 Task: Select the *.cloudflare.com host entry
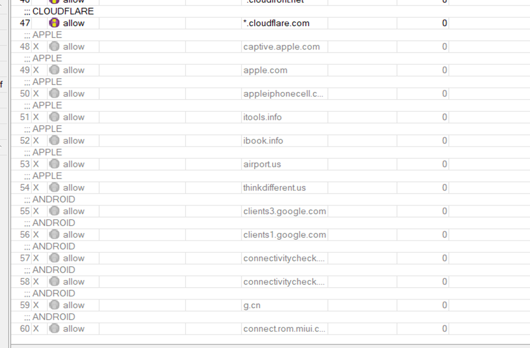(276, 23)
